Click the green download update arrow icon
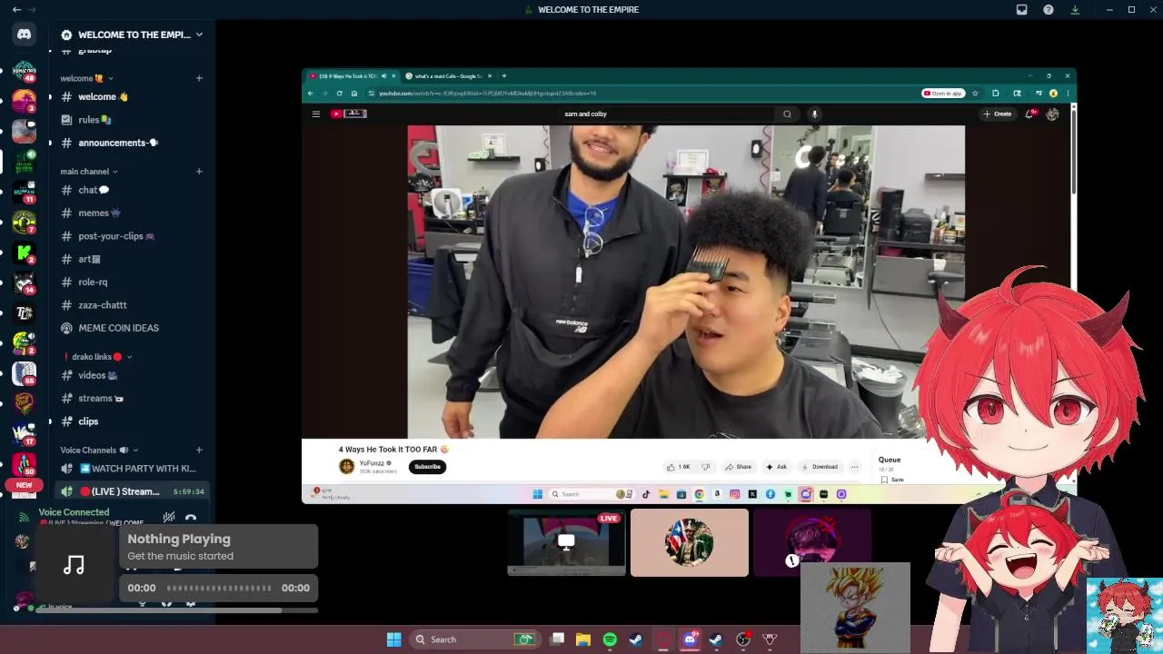The image size is (1163, 654). [1075, 9]
